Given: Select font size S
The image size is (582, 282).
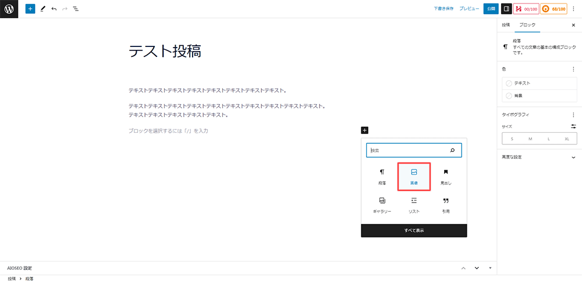Looking at the screenshot, I should [512, 139].
